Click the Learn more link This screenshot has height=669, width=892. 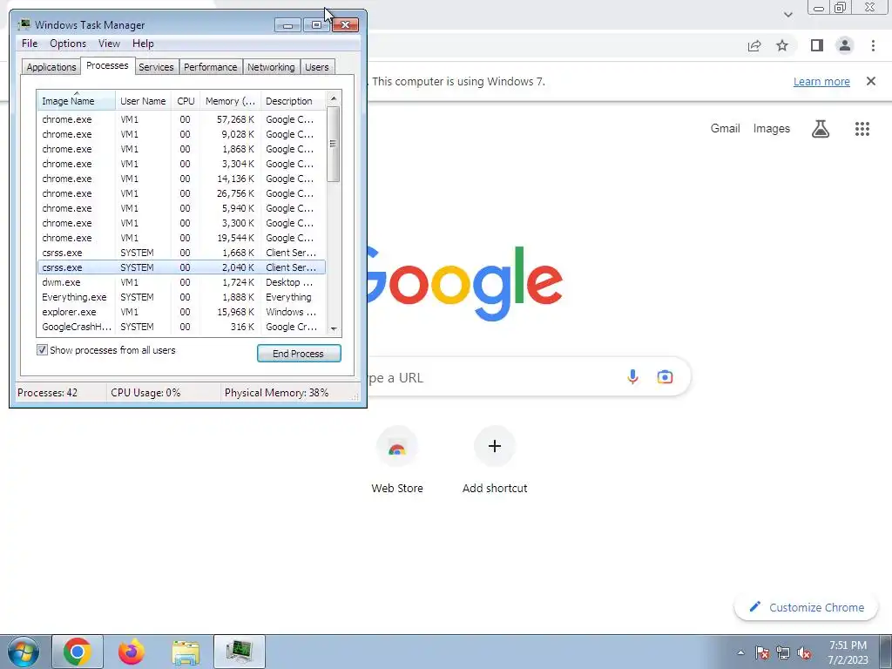821,81
